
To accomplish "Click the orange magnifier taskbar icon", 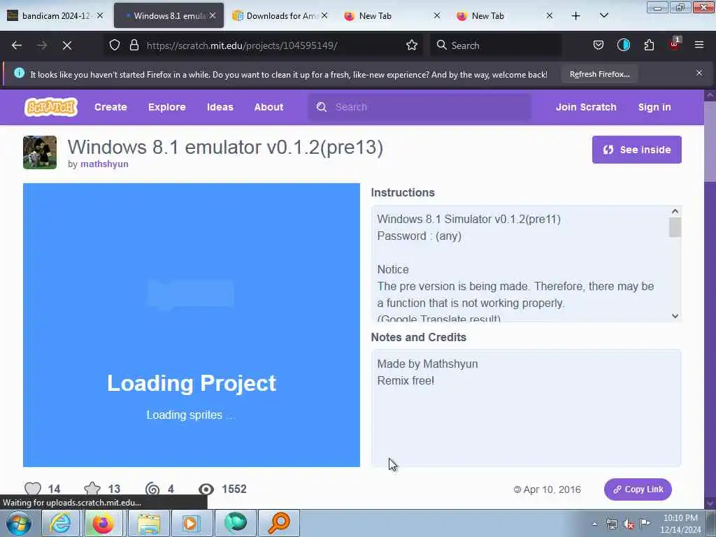I will [x=278, y=523].
